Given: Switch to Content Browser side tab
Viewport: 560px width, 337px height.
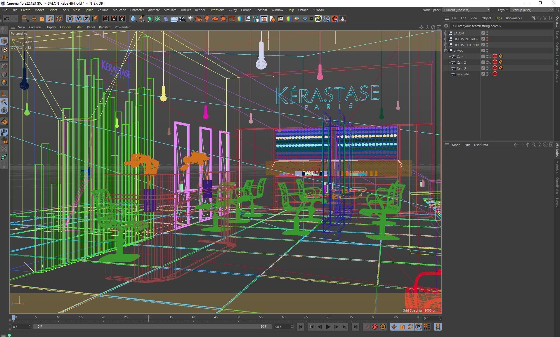Looking at the screenshot, I should 557,54.
